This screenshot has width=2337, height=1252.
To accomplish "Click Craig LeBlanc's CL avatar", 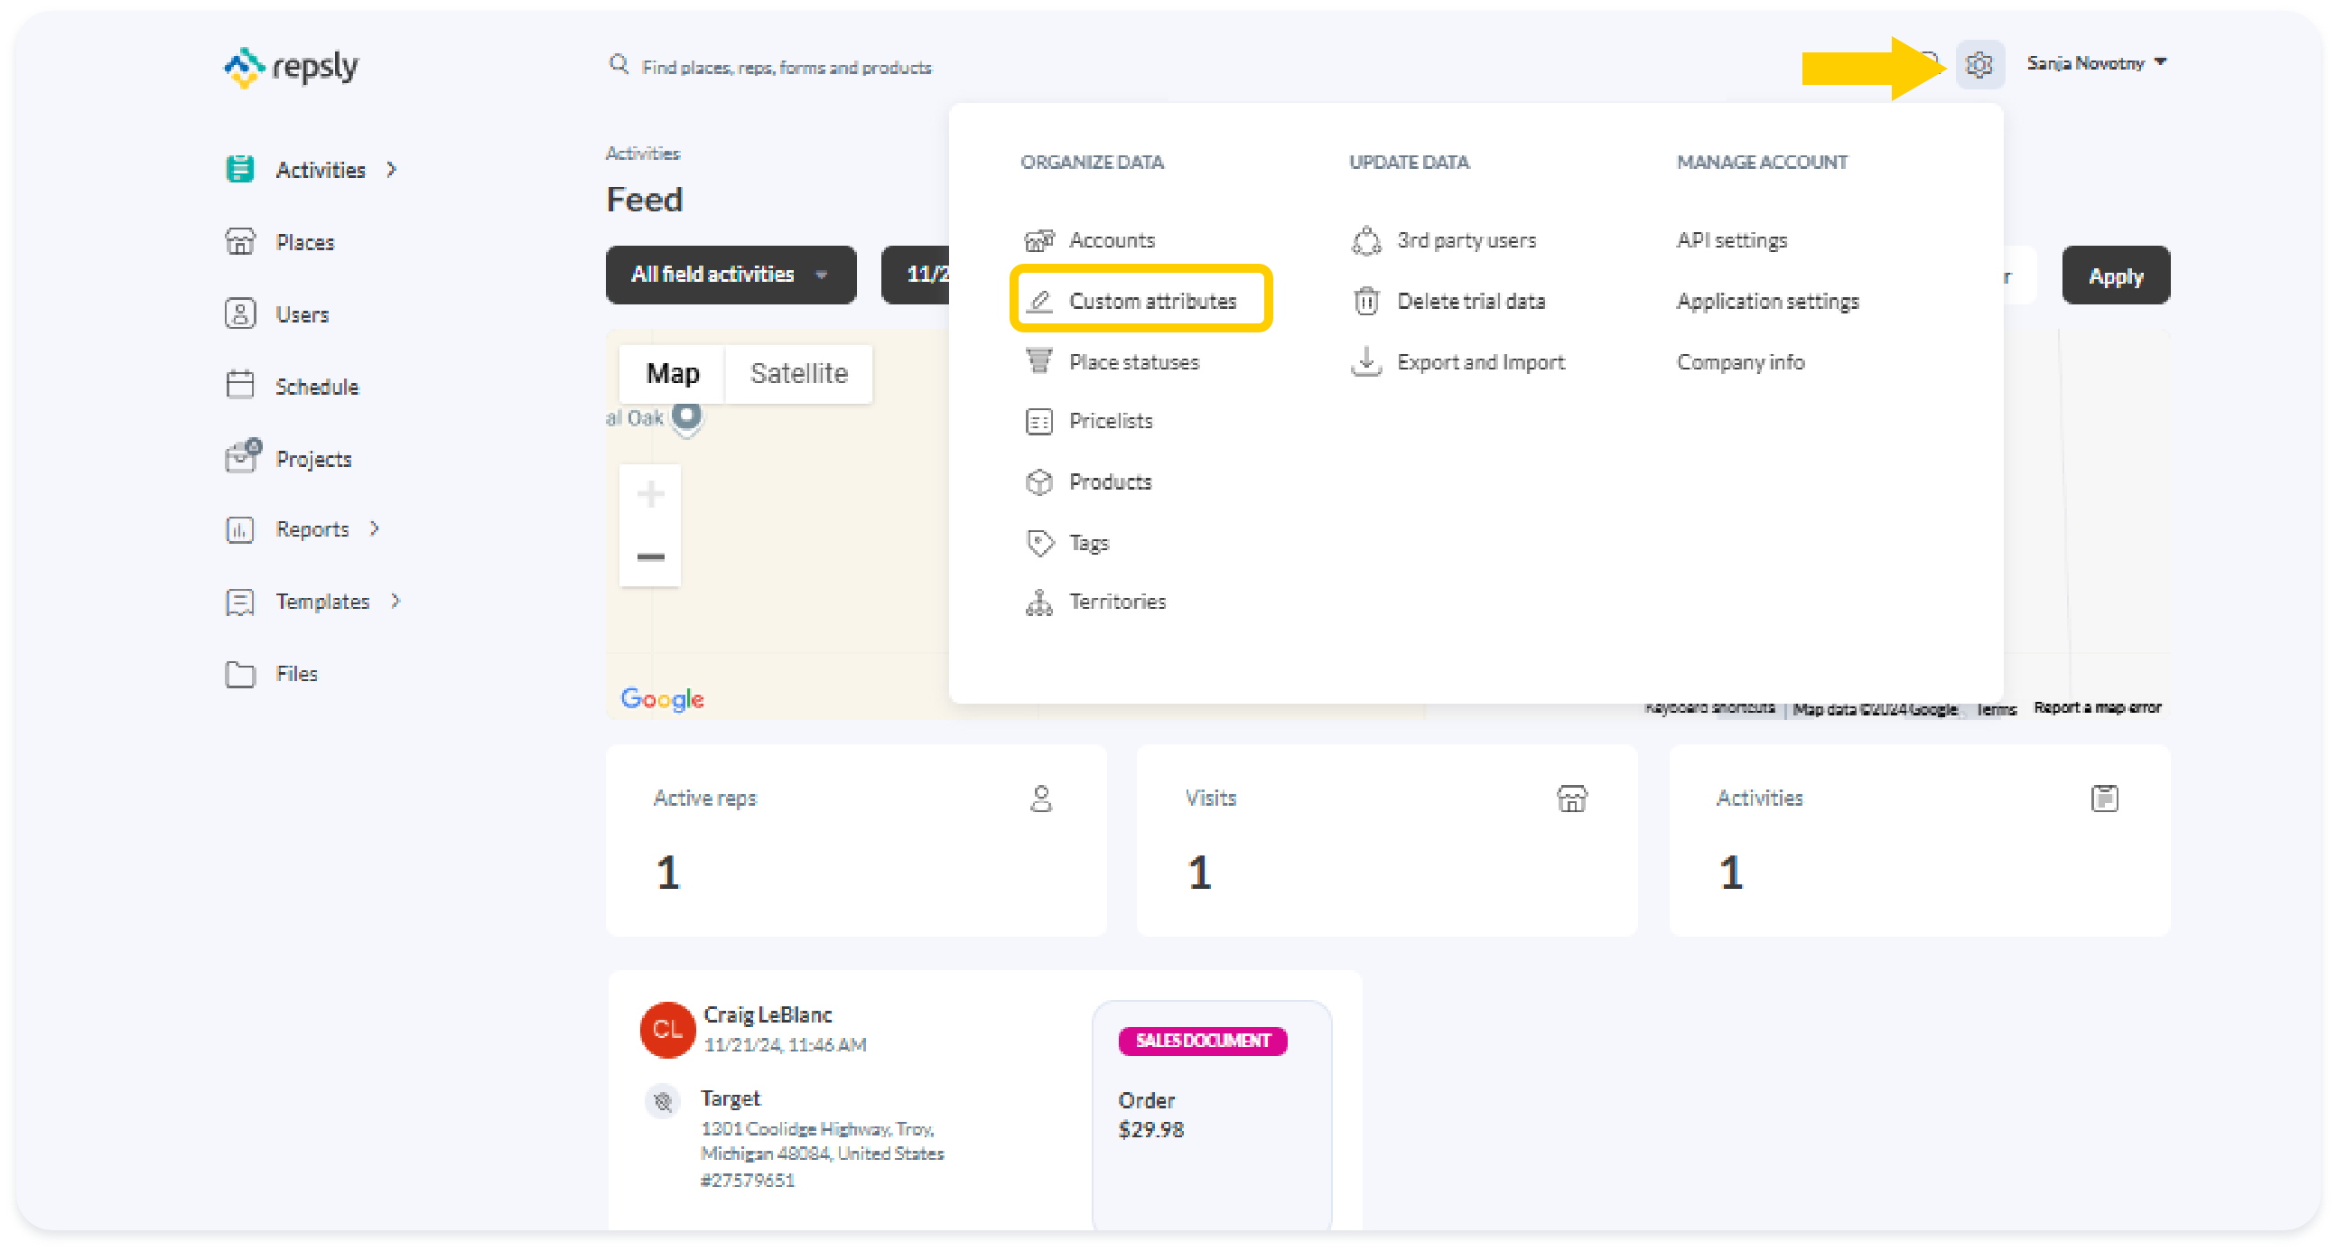I will coord(667,1030).
